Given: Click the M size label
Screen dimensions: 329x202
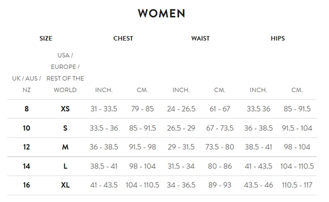Looking at the screenshot, I should 65,147.
